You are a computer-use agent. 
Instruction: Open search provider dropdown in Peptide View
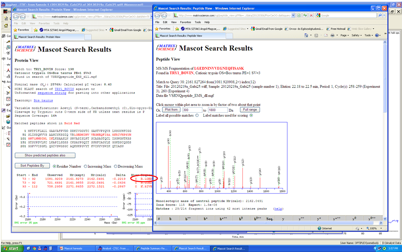384,15
